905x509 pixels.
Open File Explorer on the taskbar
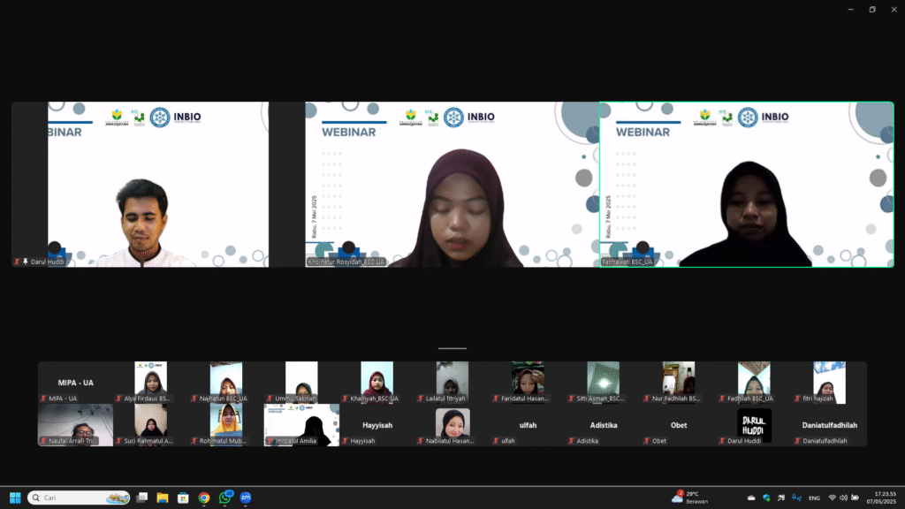click(x=162, y=498)
